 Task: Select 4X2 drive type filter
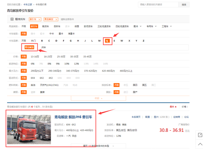pos(51,78)
